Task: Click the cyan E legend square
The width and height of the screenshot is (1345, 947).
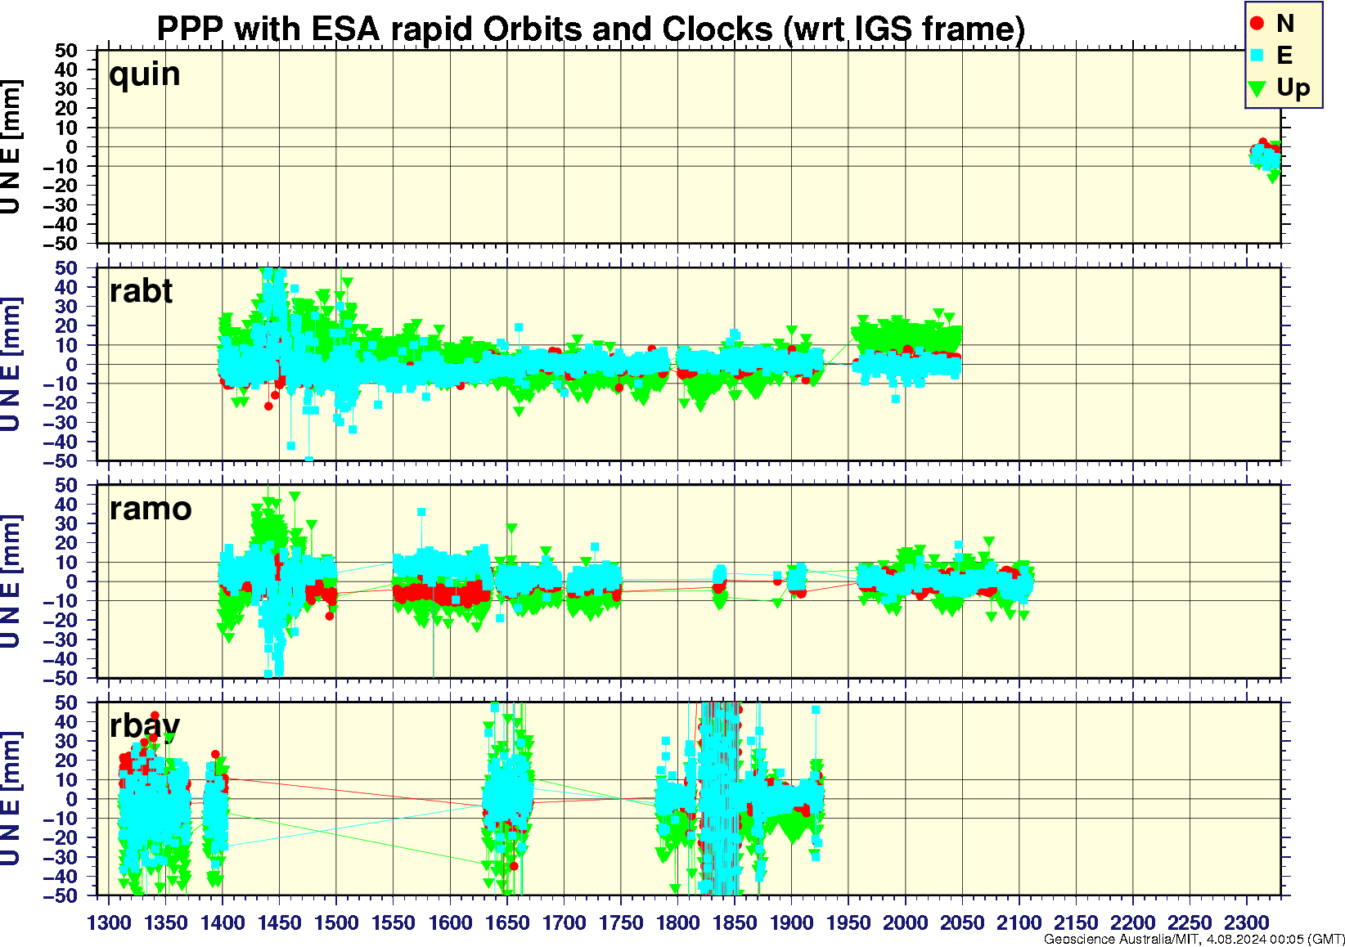Action: (1257, 56)
